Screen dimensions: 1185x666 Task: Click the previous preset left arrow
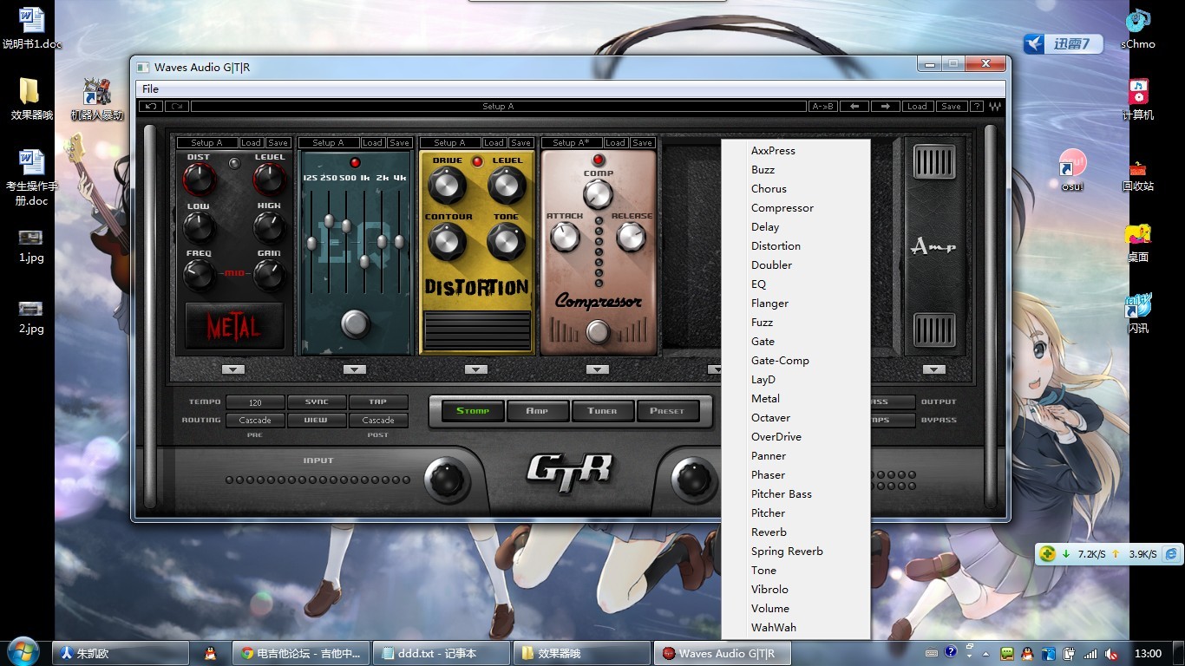[854, 107]
